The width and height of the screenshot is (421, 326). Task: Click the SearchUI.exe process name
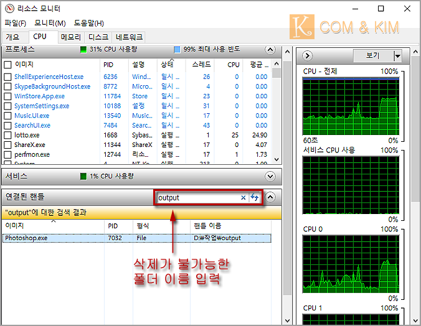pyautogui.click(x=32, y=126)
